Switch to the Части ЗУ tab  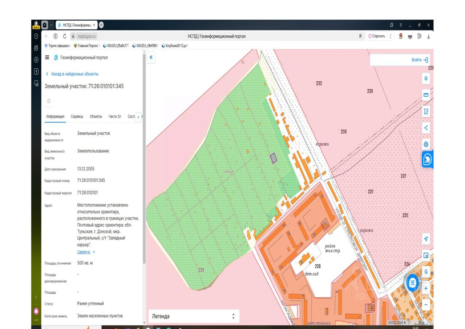(115, 116)
